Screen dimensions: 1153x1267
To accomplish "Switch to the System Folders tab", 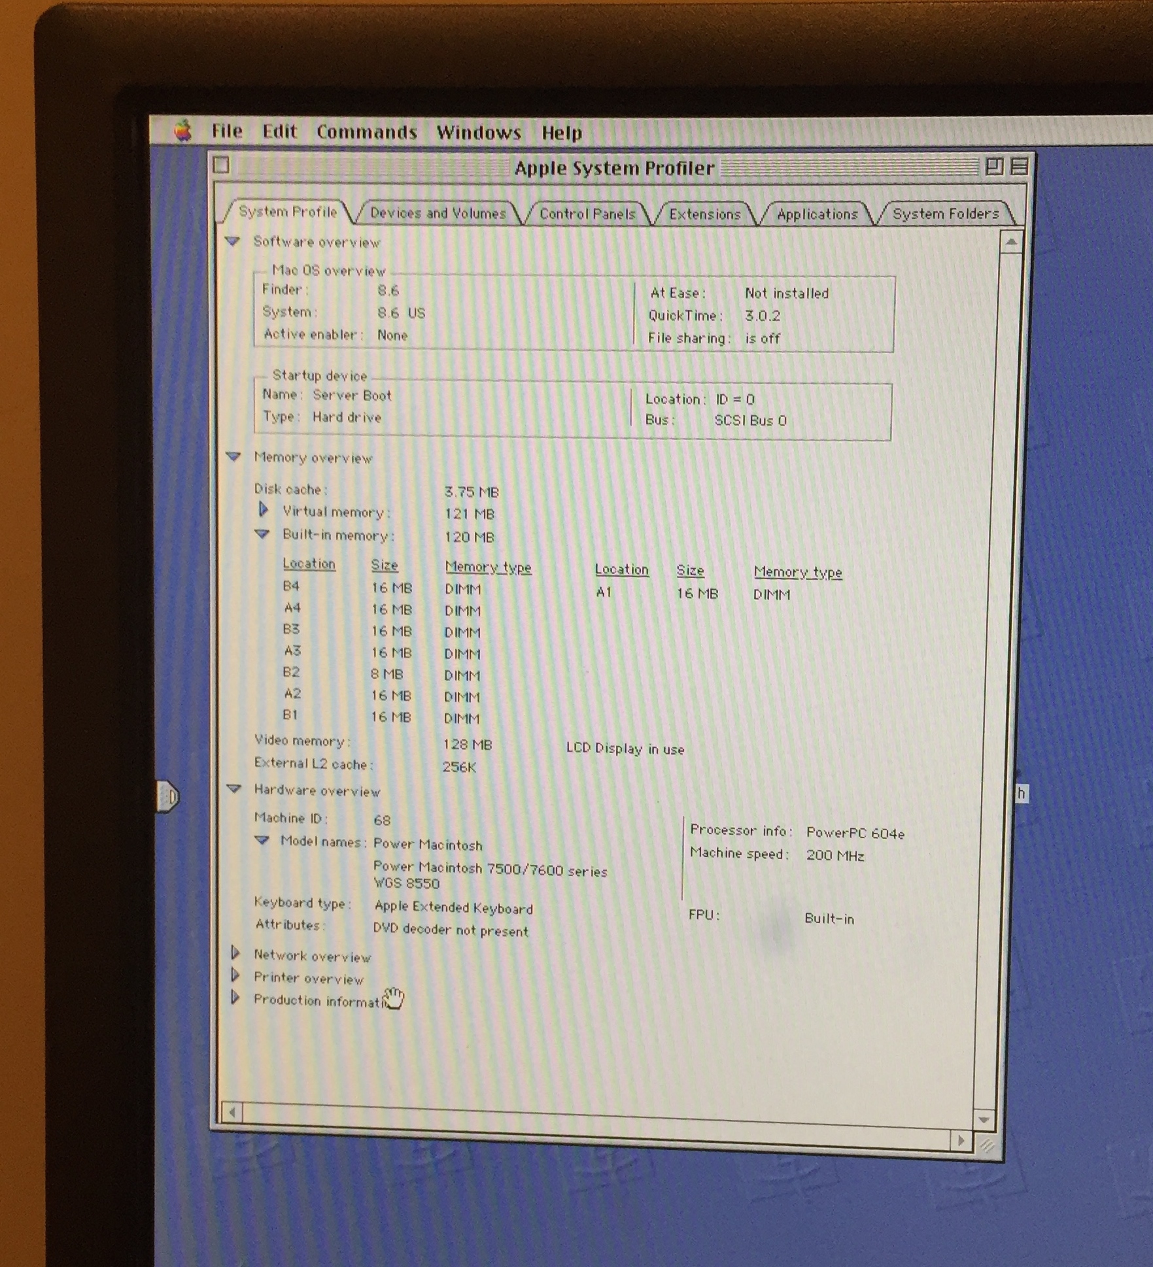I will click(x=946, y=214).
